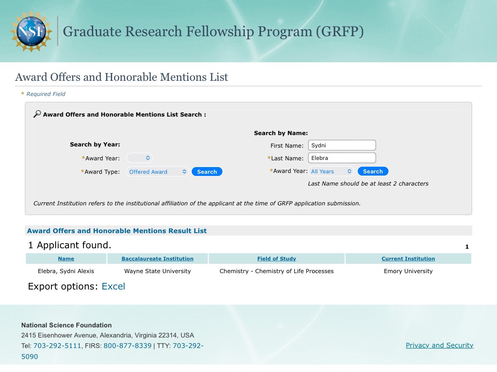Image resolution: width=497 pixels, height=372 pixels.
Task: Click telephone number 703-292-5111
Action: [57, 346]
